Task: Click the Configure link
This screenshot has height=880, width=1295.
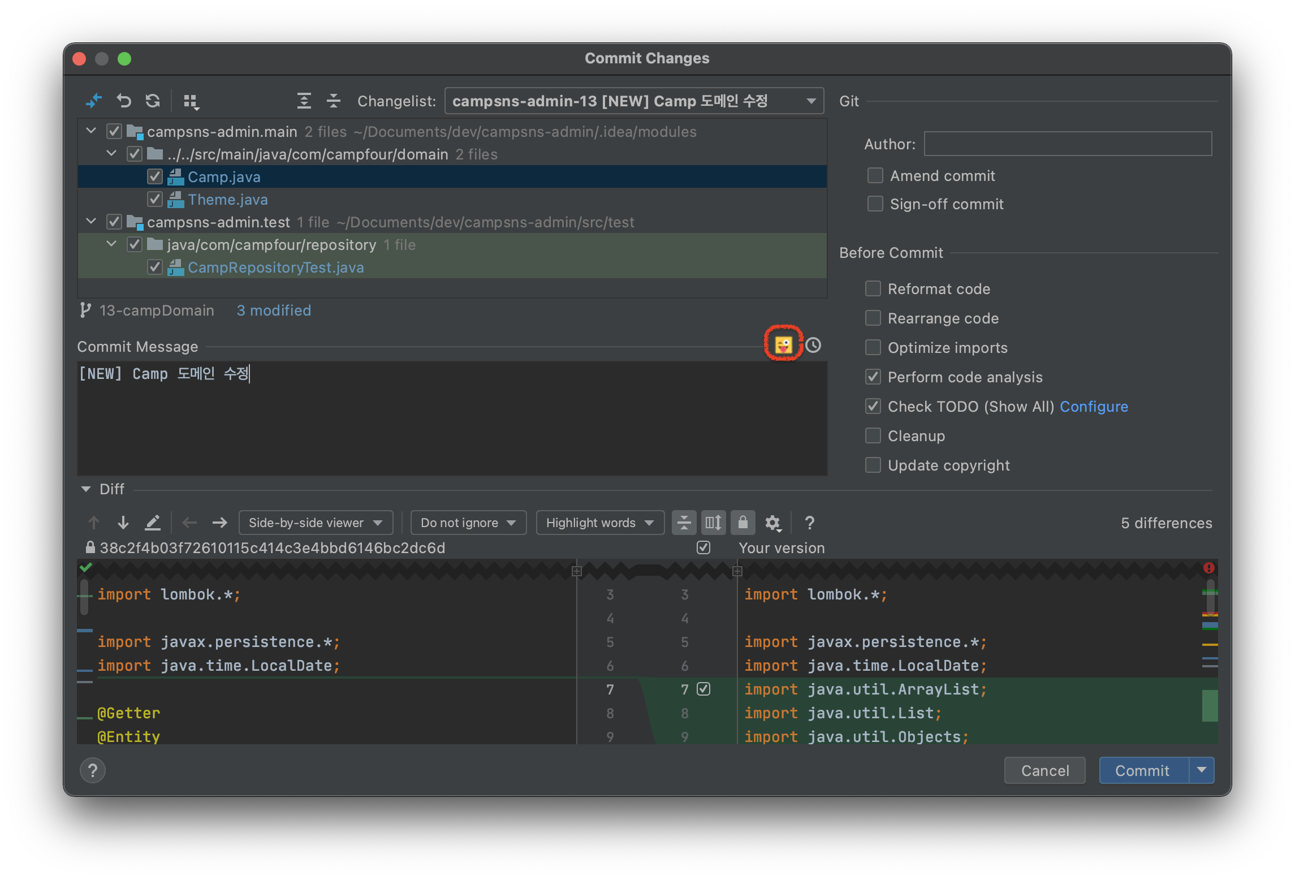Action: pyautogui.click(x=1093, y=407)
